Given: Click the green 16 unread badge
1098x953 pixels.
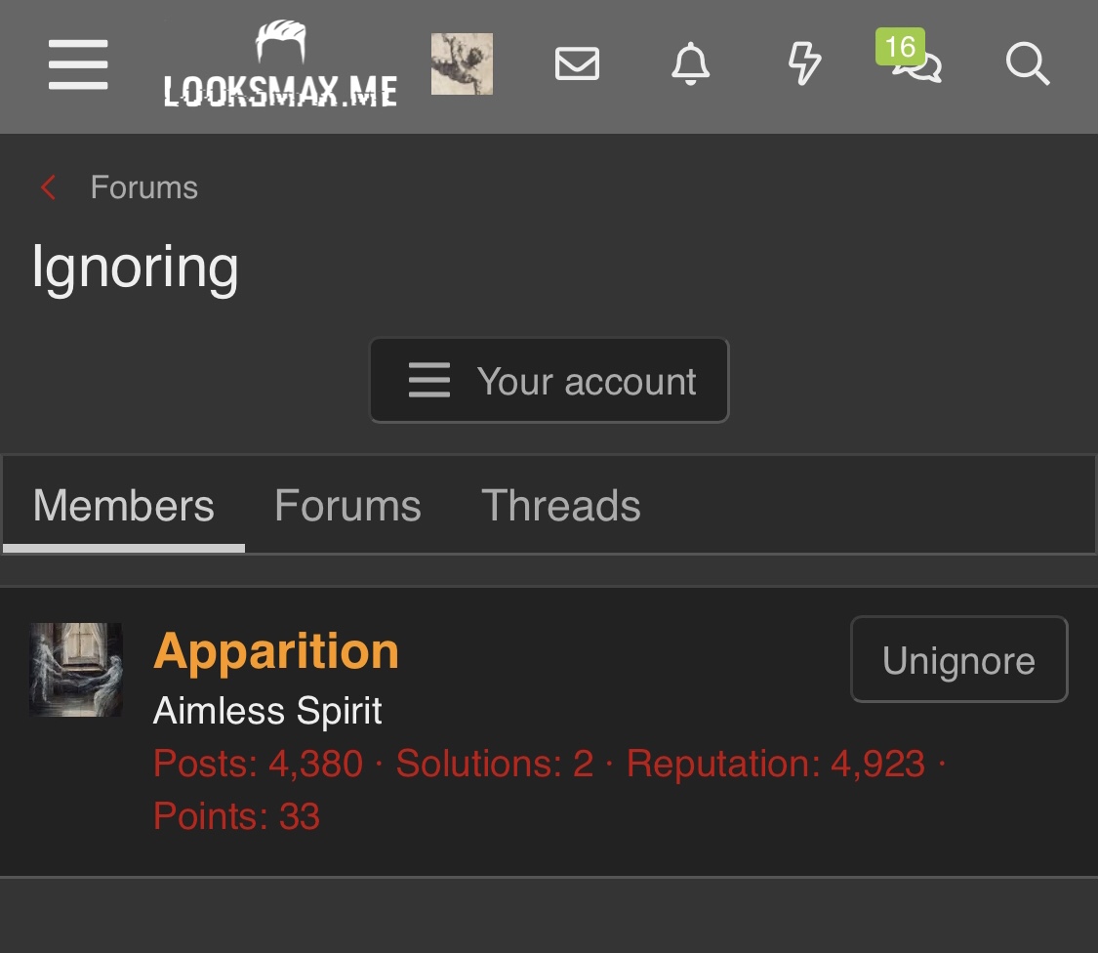Looking at the screenshot, I should coord(899,46).
